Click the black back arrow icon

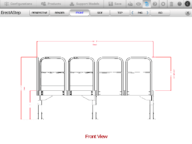[188, 4]
